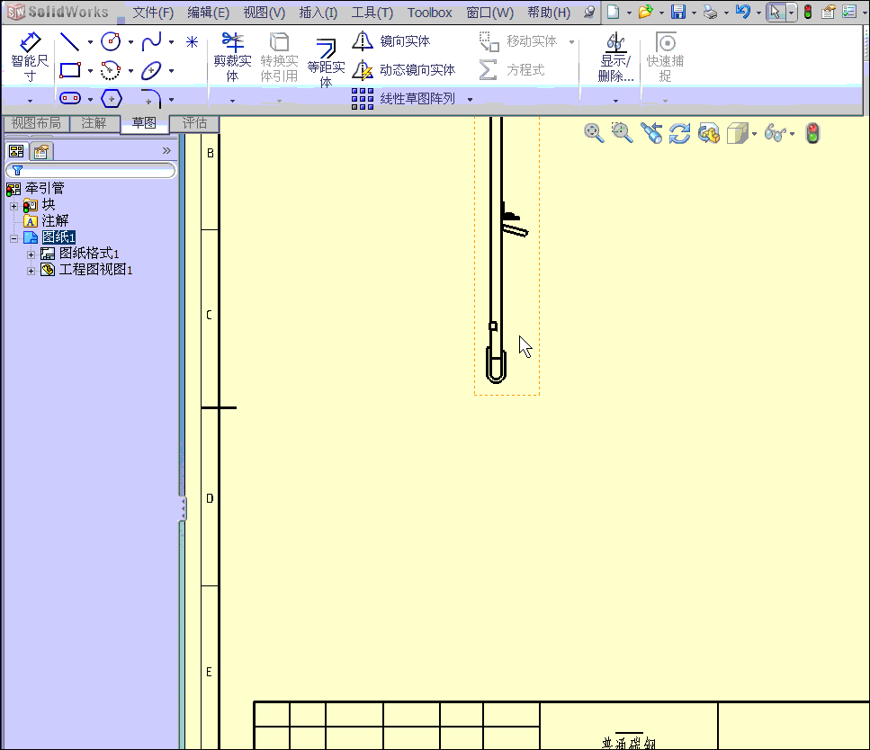Open the 文件(F) menu
870x750 pixels.
pyautogui.click(x=153, y=13)
